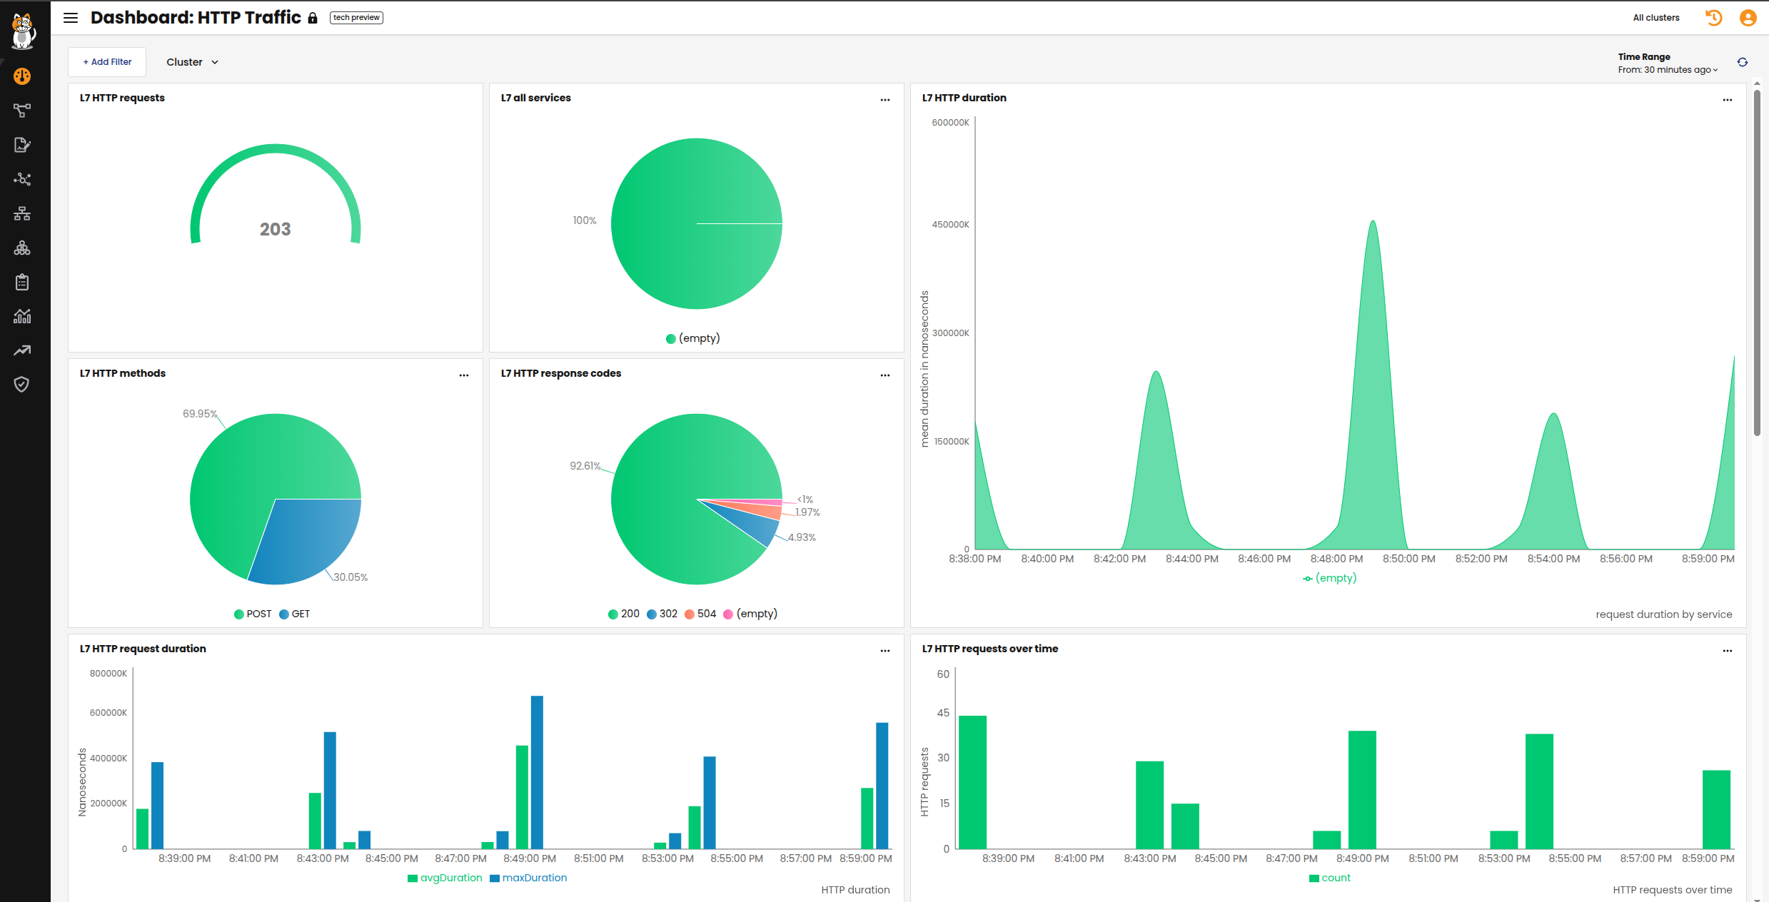
Task: Click the orange Dashboards gauge sidebar icon
Action: [x=22, y=76]
